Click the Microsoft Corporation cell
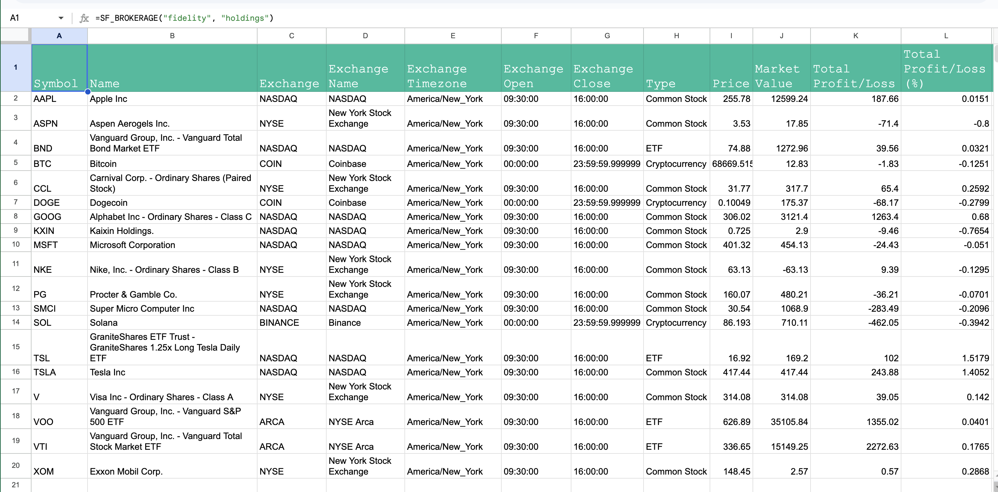Screen dimensions: 998x492 (172, 245)
